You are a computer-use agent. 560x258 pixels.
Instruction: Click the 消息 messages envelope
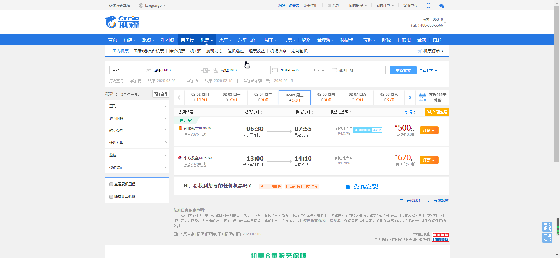[x=333, y=6]
